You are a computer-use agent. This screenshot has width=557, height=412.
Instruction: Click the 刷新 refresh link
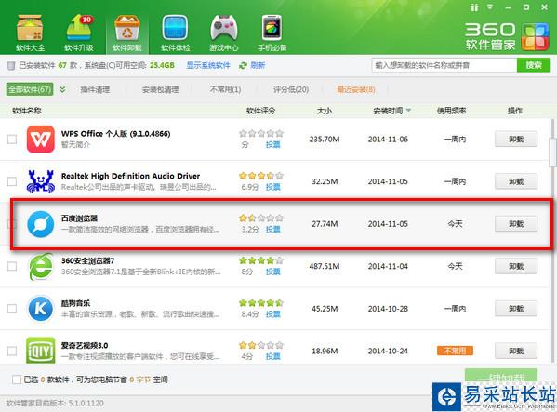click(258, 65)
